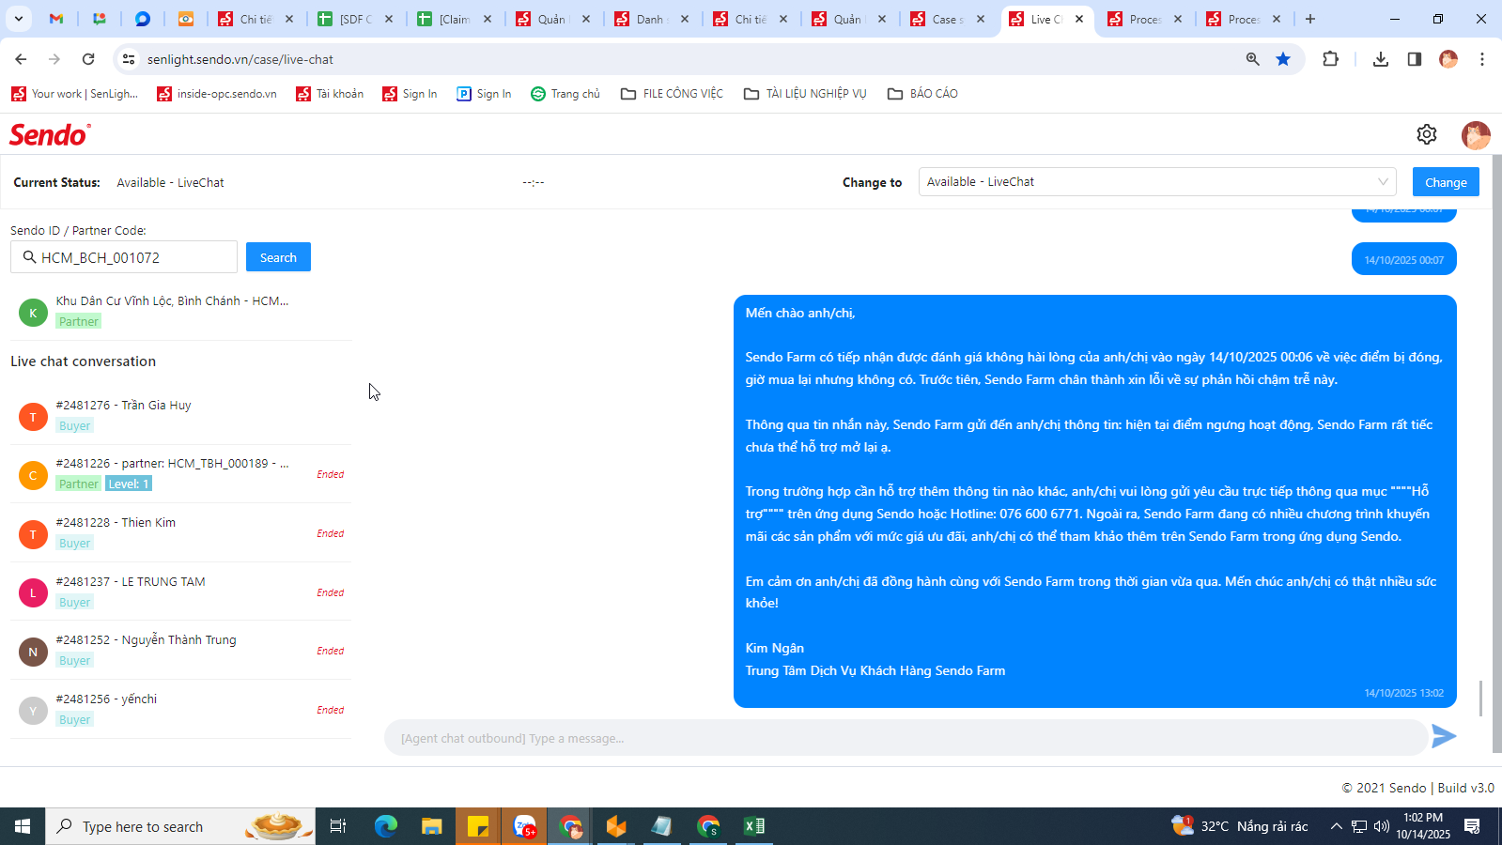Open Windows notification center
The width and height of the screenshot is (1502, 845).
click(x=1472, y=826)
